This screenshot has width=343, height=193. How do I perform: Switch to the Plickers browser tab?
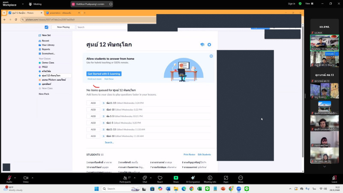[x=25, y=13]
